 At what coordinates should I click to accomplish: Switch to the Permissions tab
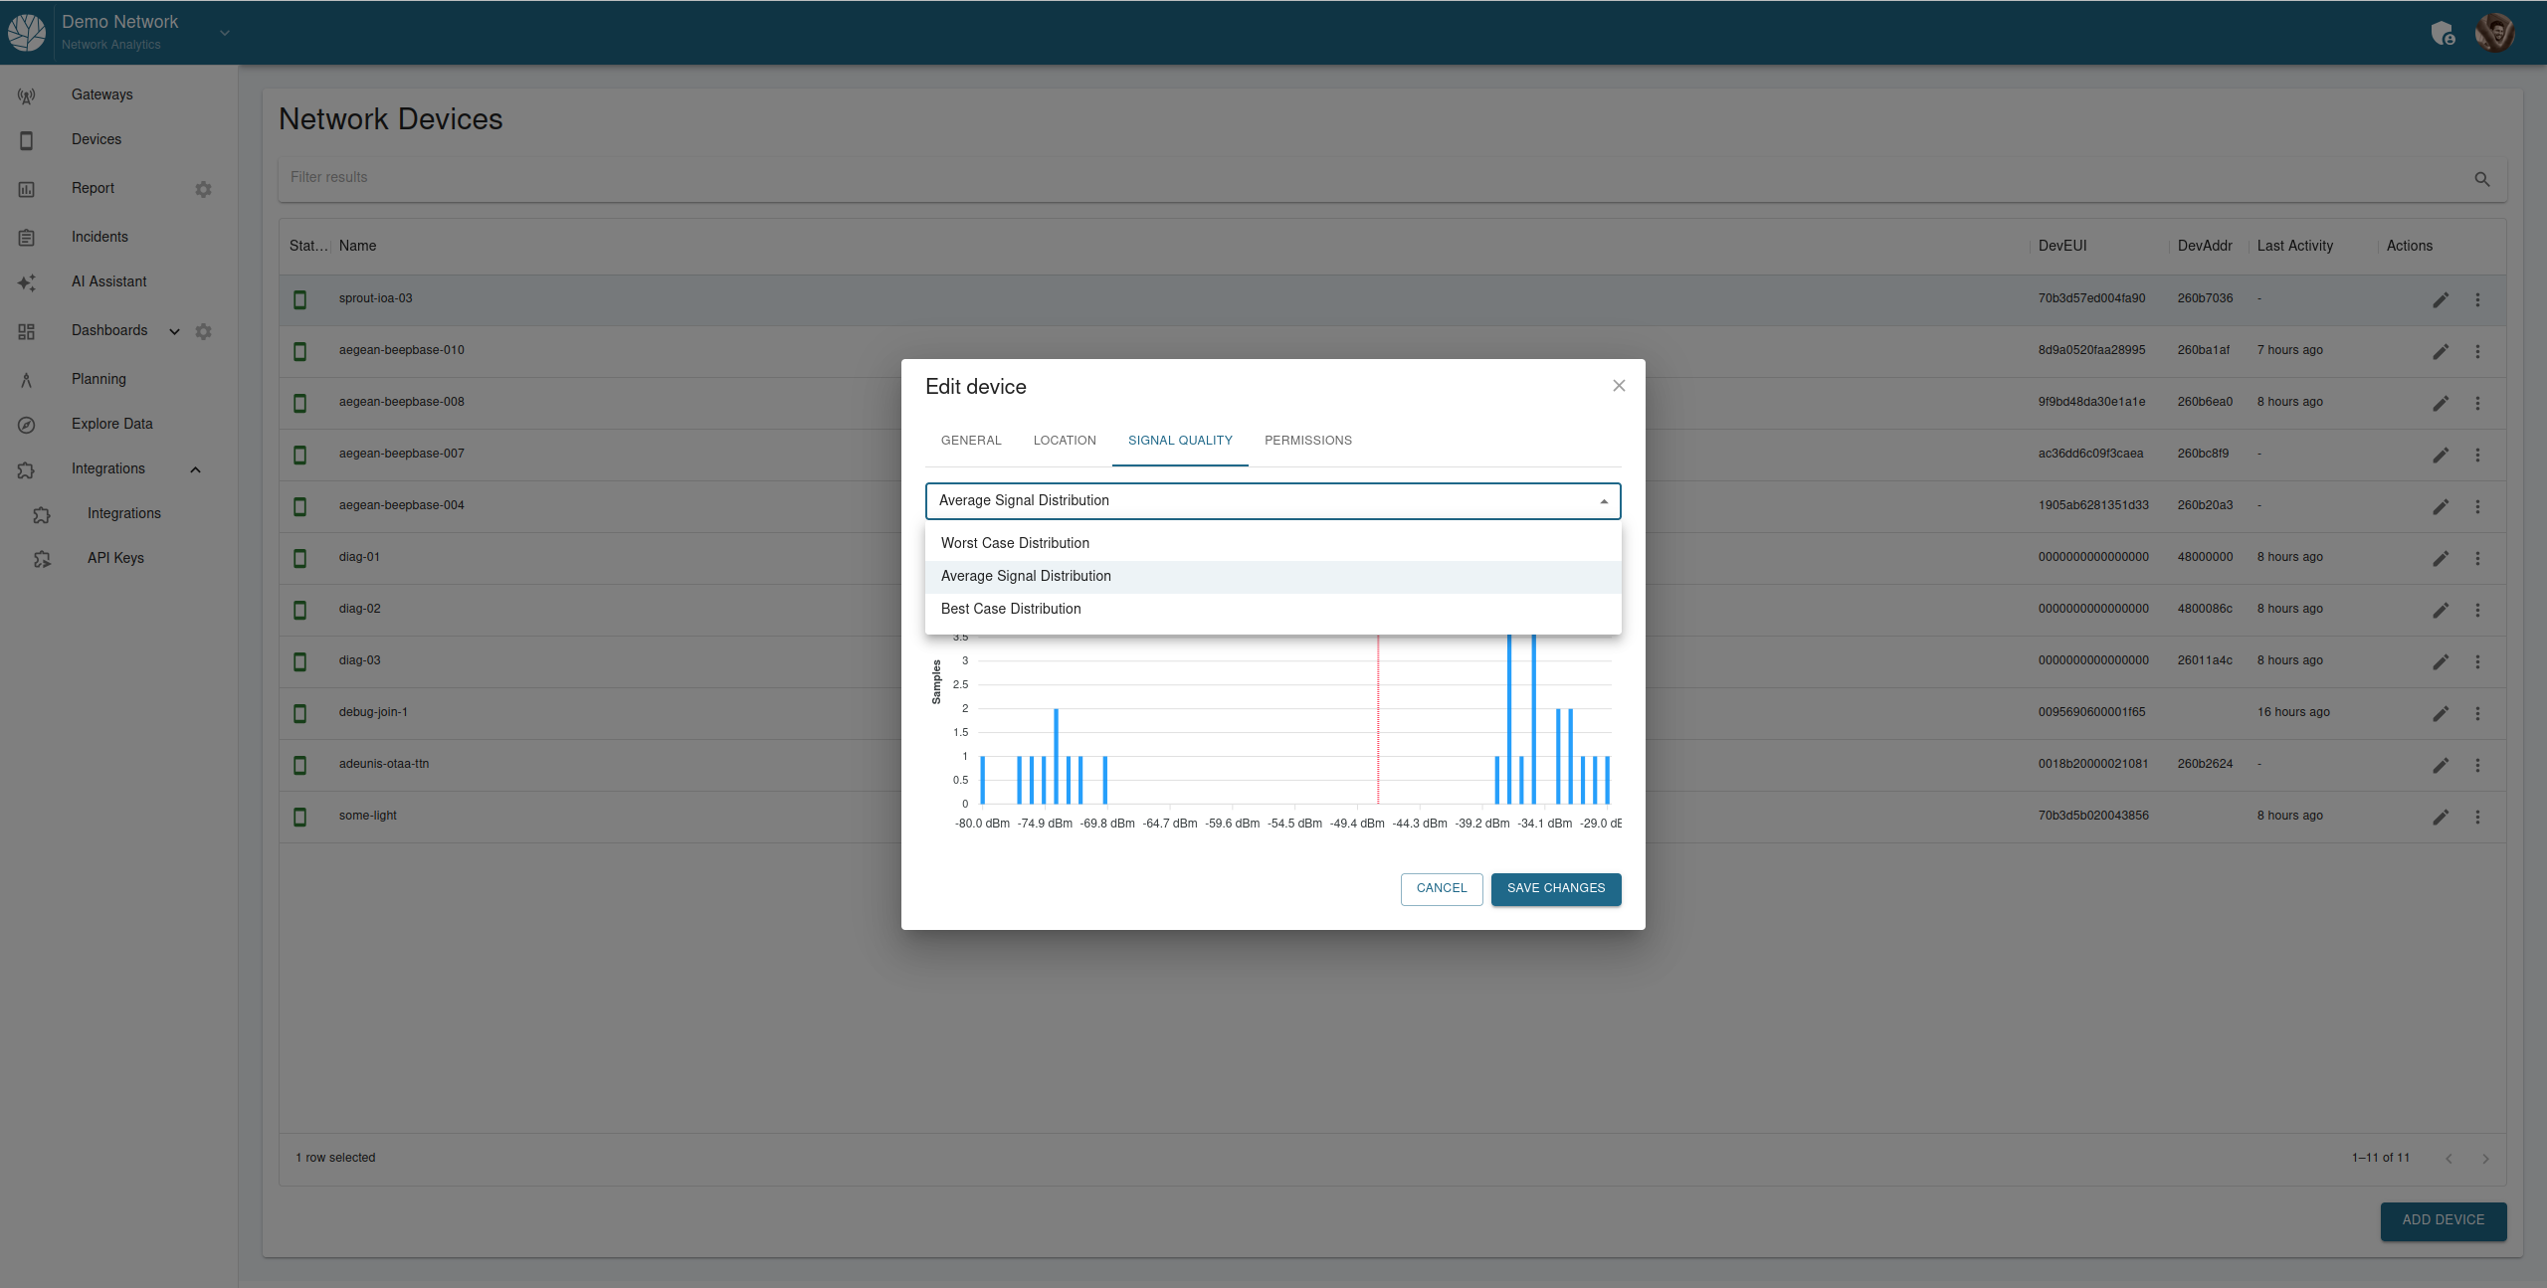pos(1307,441)
